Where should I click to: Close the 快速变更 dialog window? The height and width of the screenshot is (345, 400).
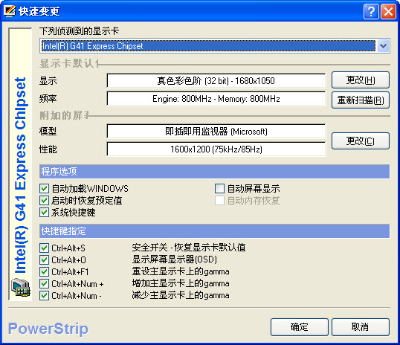click(x=388, y=11)
